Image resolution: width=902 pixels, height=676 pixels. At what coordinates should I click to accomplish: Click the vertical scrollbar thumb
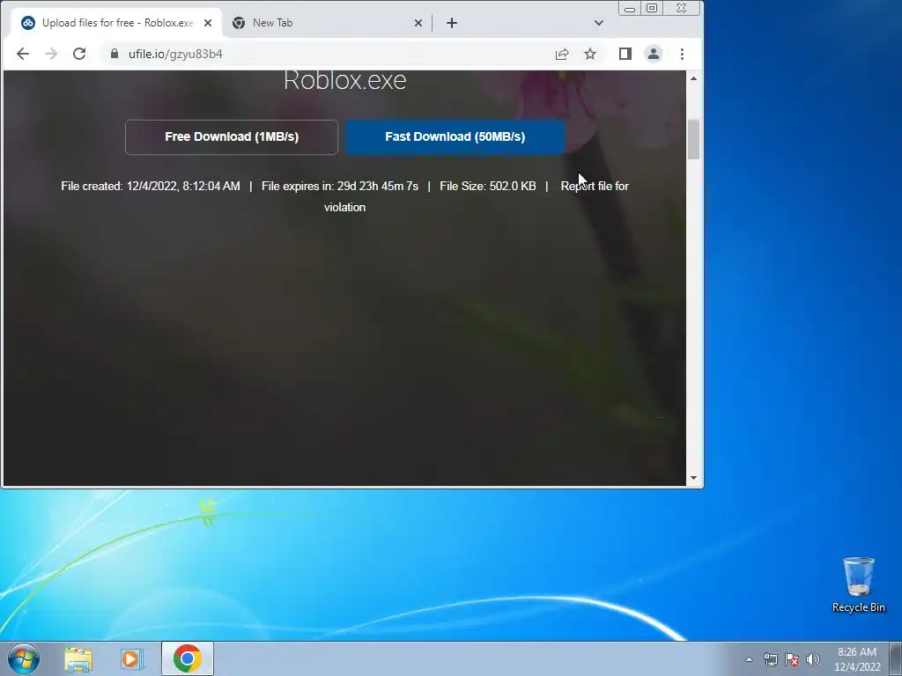coord(694,140)
